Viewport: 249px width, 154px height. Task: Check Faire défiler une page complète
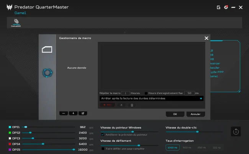[103, 149]
